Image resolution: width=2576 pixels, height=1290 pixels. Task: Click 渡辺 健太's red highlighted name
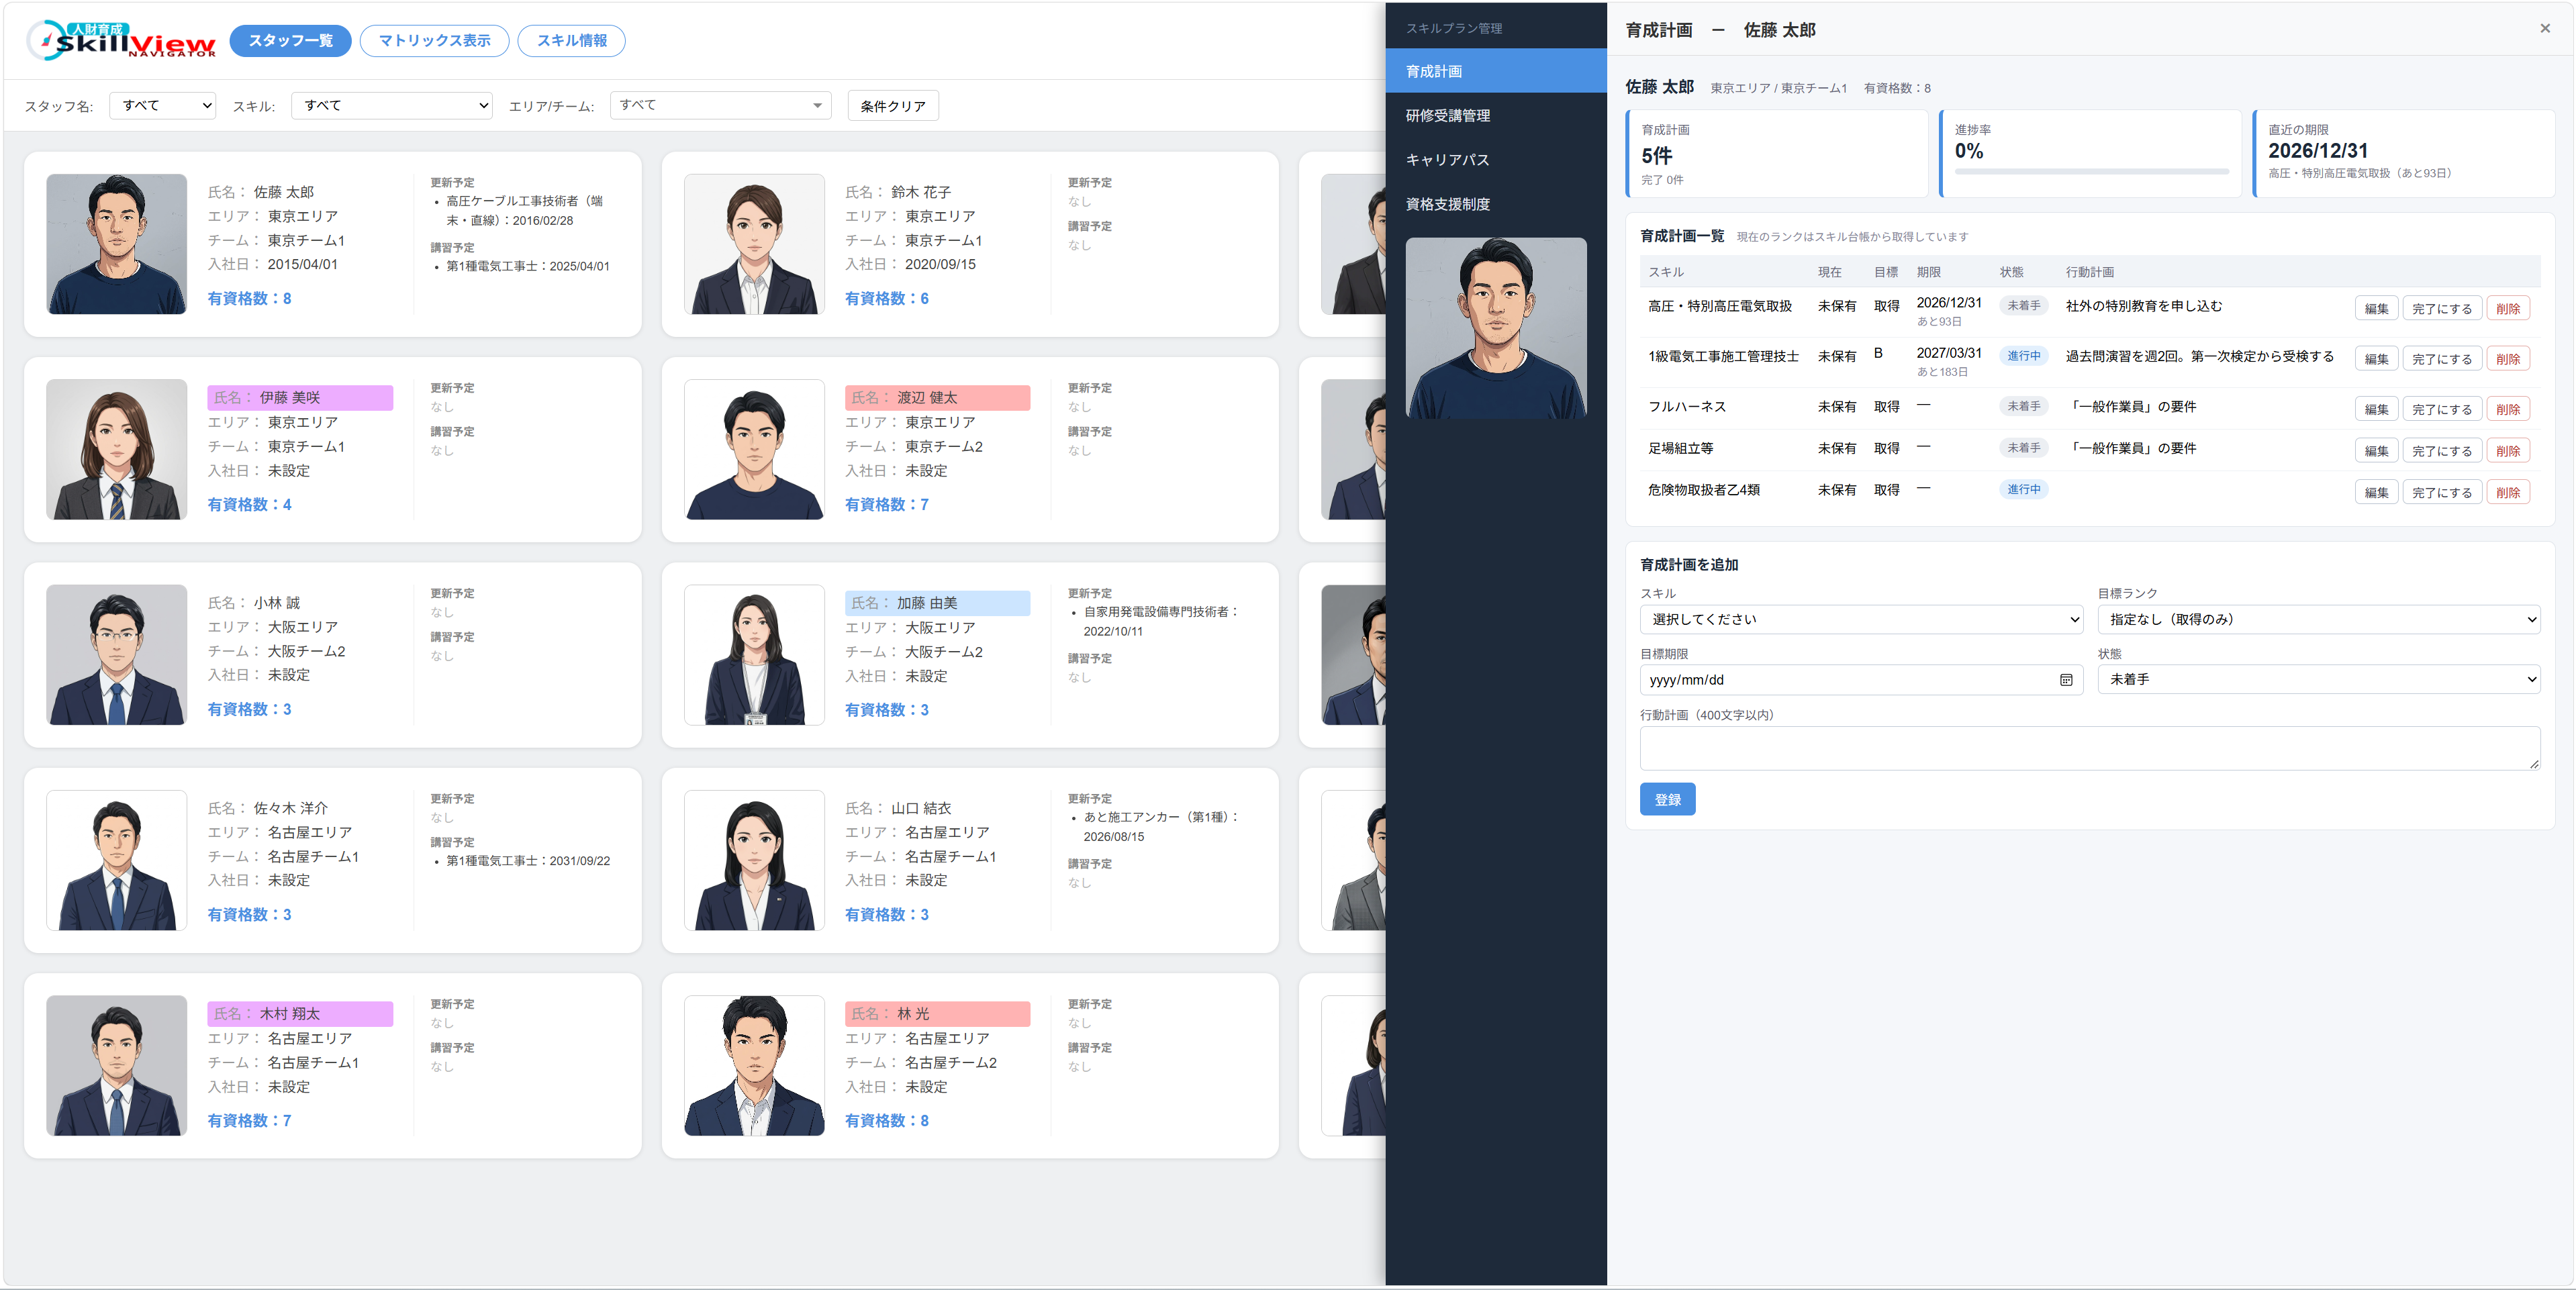click(937, 398)
